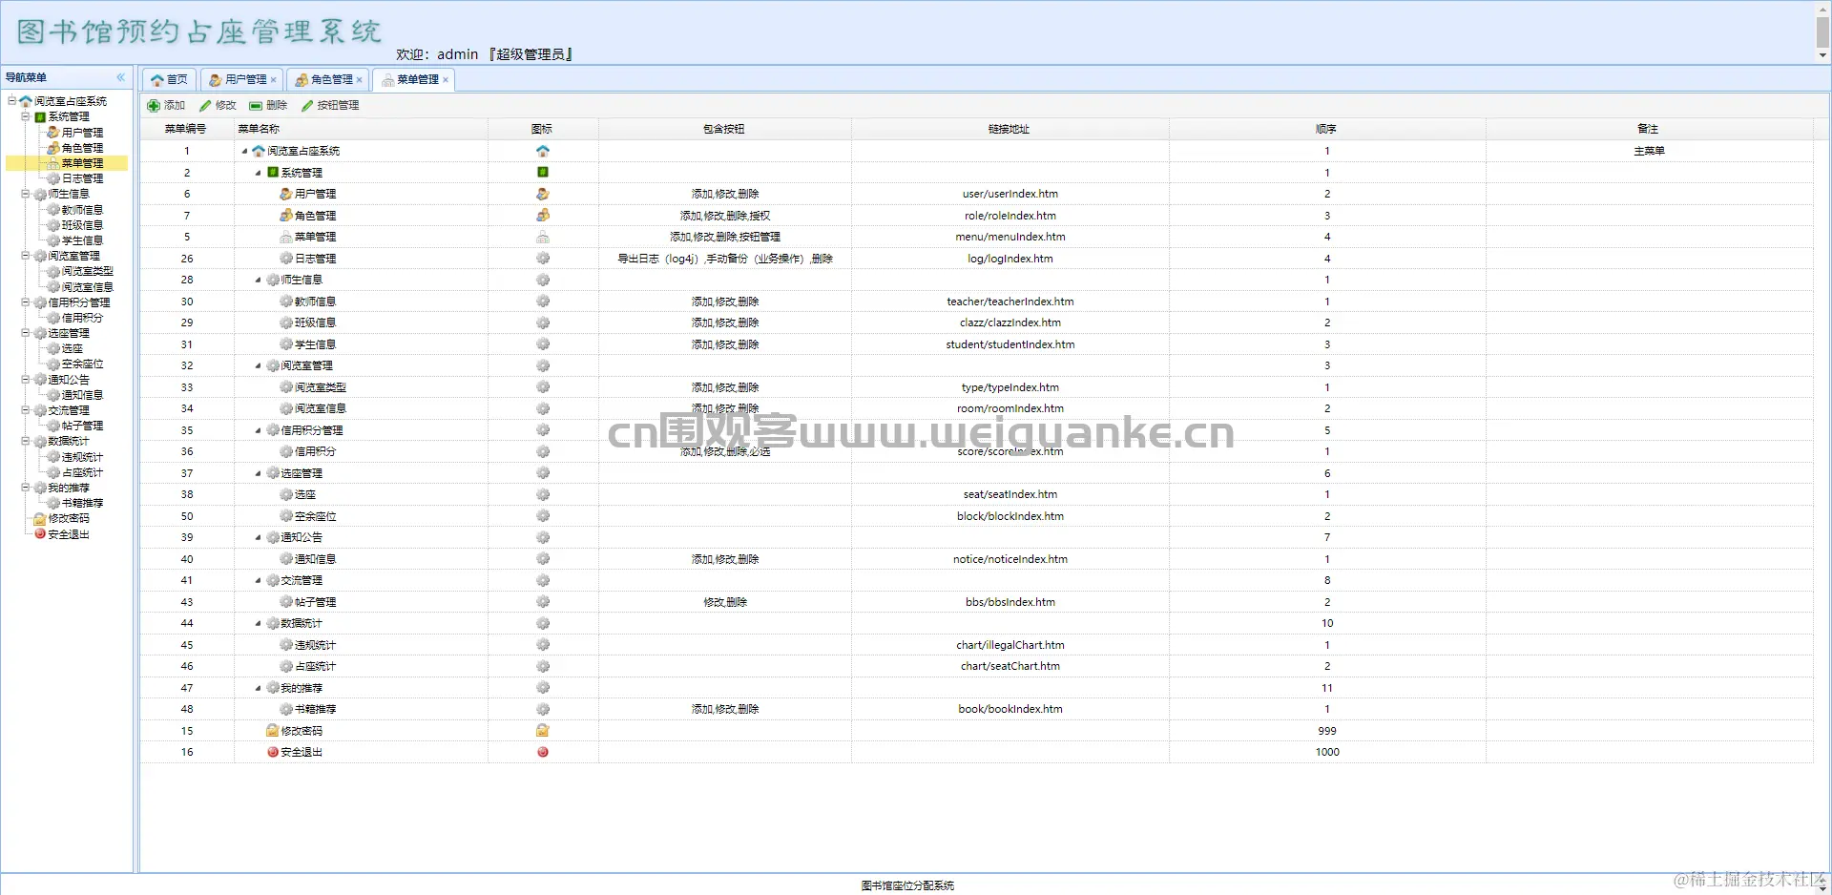The width and height of the screenshot is (1832, 895).
Task: Collapse 我的推荐 row arrow in the grid
Action: click(x=259, y=688)
